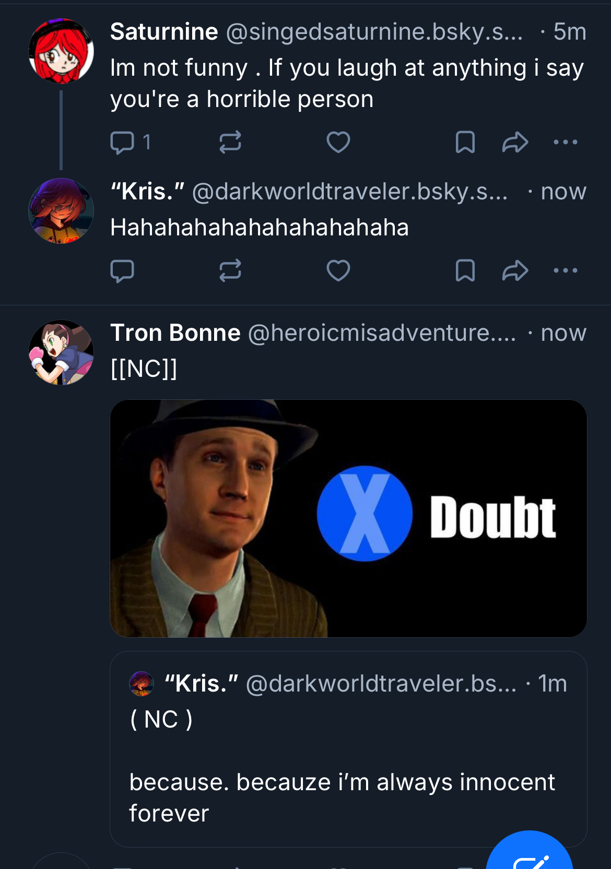Open more options on Saturnine's post
Image resolution: width=611 pixels, height=869 pixels.
point(565,142)
